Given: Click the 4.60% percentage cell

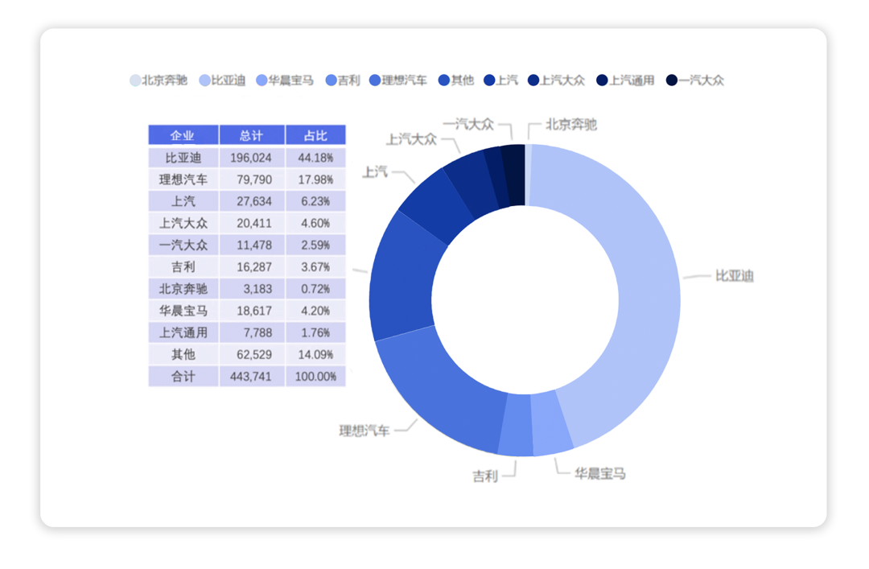Looking at the screenshot, I should click(x=315, y=224).
